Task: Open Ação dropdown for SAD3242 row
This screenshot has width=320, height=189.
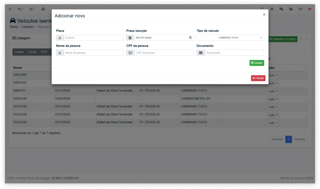Action: click(x=273, y=83)
